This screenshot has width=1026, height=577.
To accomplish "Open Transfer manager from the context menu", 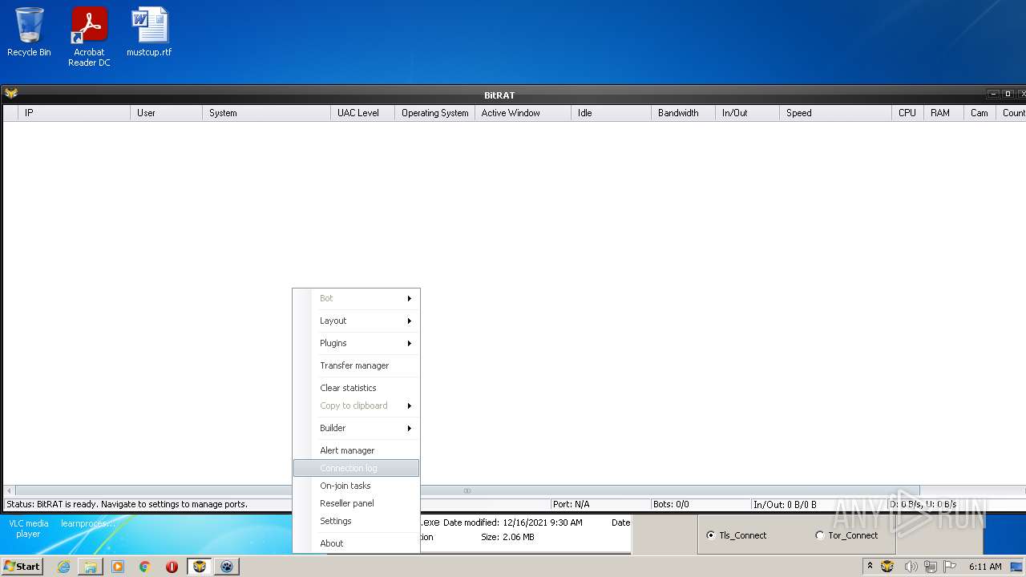I will [357, 365].
